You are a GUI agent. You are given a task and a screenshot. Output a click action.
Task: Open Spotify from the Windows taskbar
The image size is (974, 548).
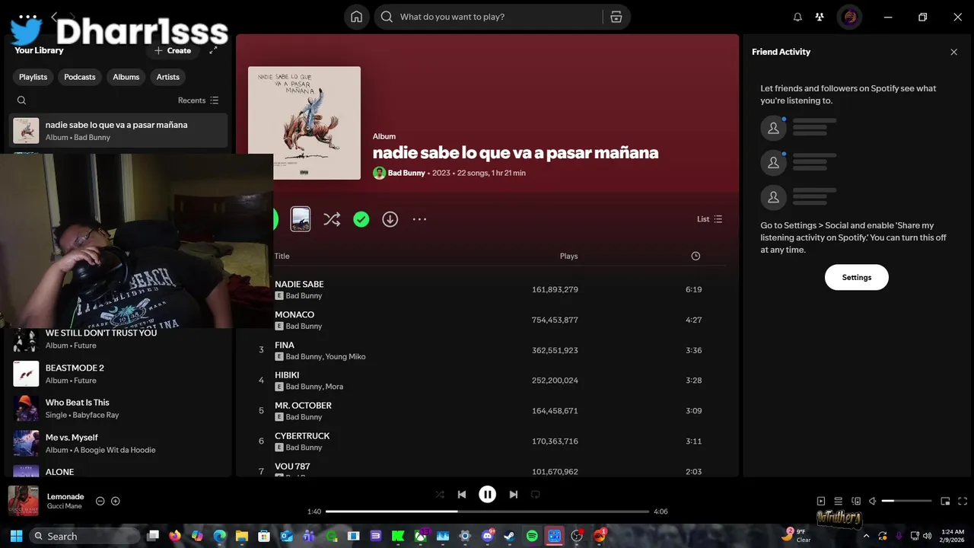(532, 536)
